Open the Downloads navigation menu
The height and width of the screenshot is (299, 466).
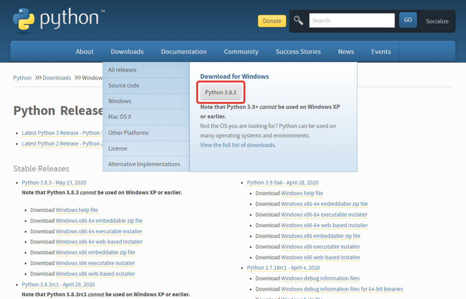pyautogui.click(x=127, y=52)
